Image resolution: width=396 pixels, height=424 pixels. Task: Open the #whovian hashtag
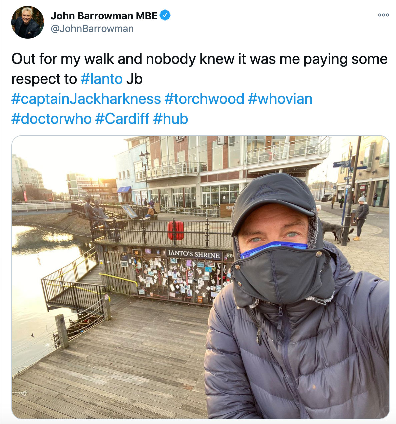pyautogui.click(x=280, y=99)
